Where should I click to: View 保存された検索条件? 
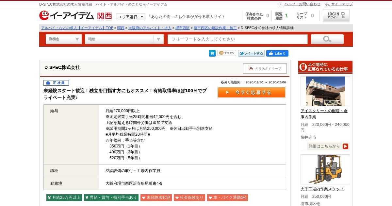coord(257,16)
